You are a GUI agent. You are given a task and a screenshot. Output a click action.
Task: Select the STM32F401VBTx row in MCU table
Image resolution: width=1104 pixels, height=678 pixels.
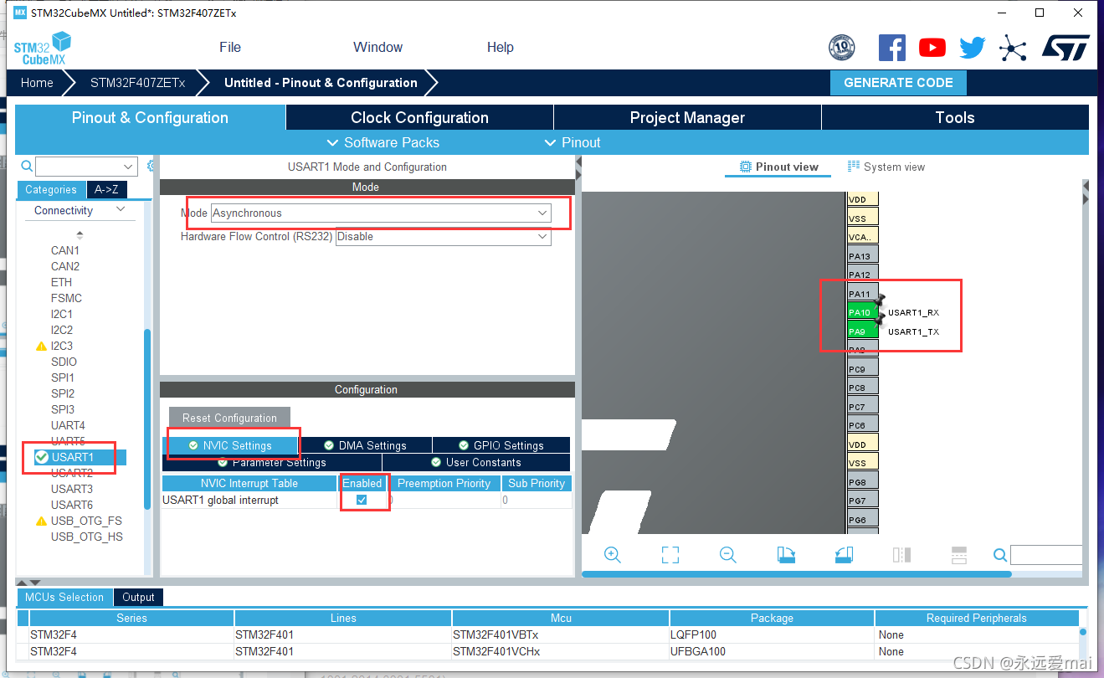pos(548,634)
